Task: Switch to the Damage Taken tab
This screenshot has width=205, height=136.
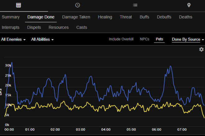Action: [76, 17]
